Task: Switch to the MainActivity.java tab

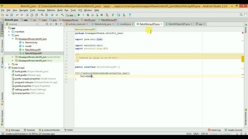Action: coord(103,24)
